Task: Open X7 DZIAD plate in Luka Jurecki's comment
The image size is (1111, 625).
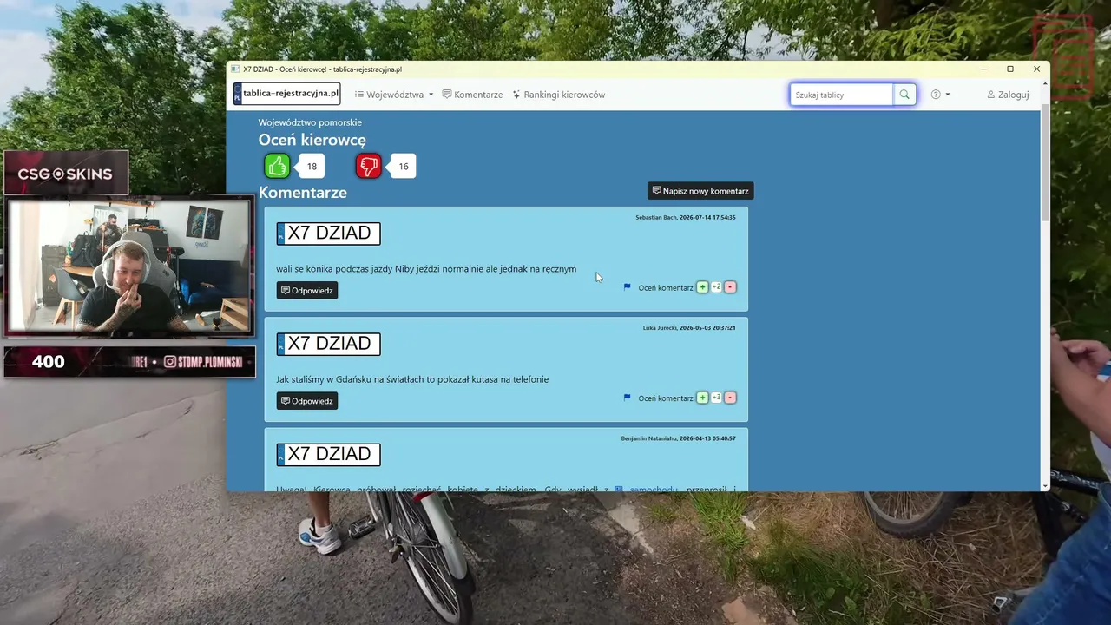Action: coord(328,344)
